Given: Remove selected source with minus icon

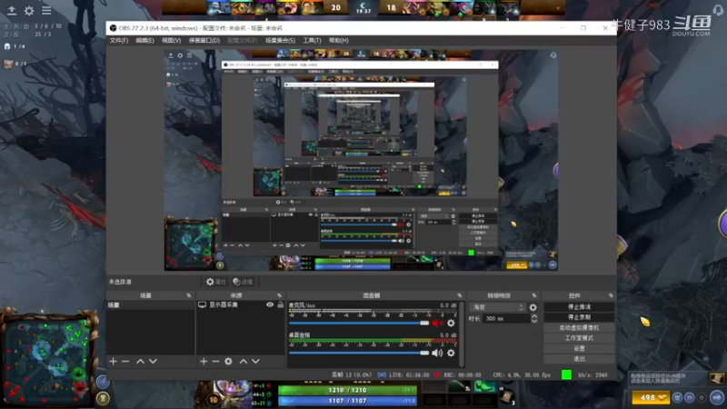Looking at the screenshot, I should (x=215, y=361).
